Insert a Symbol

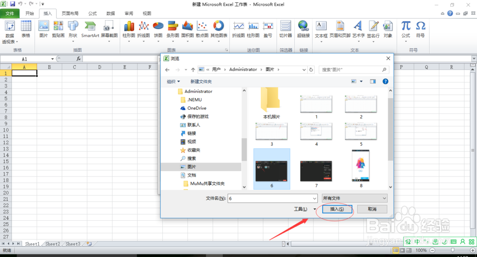coord(420,29)
